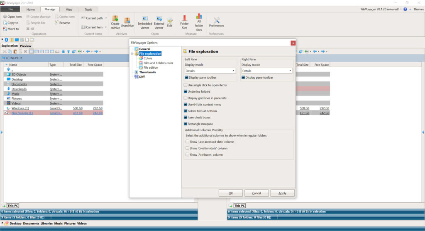This screenshot has height=231, width=425.
Task: Select File edition in options tree
Action: 151,67
